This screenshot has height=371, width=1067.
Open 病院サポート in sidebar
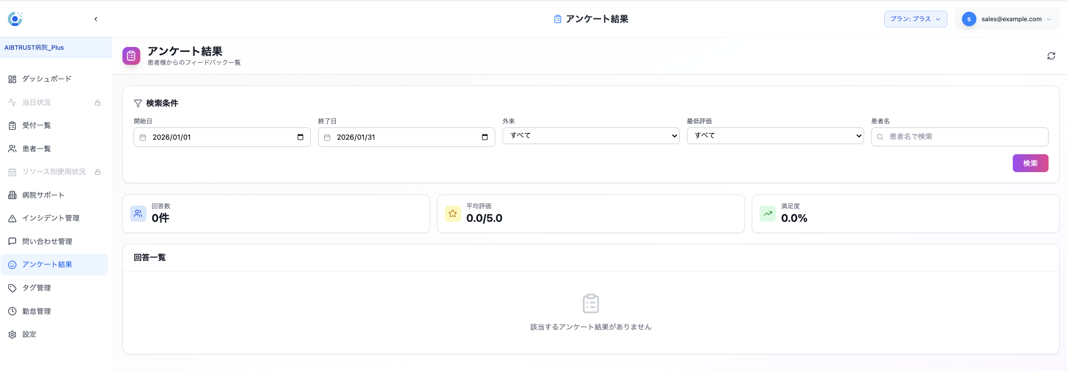[x=54, y=195]
